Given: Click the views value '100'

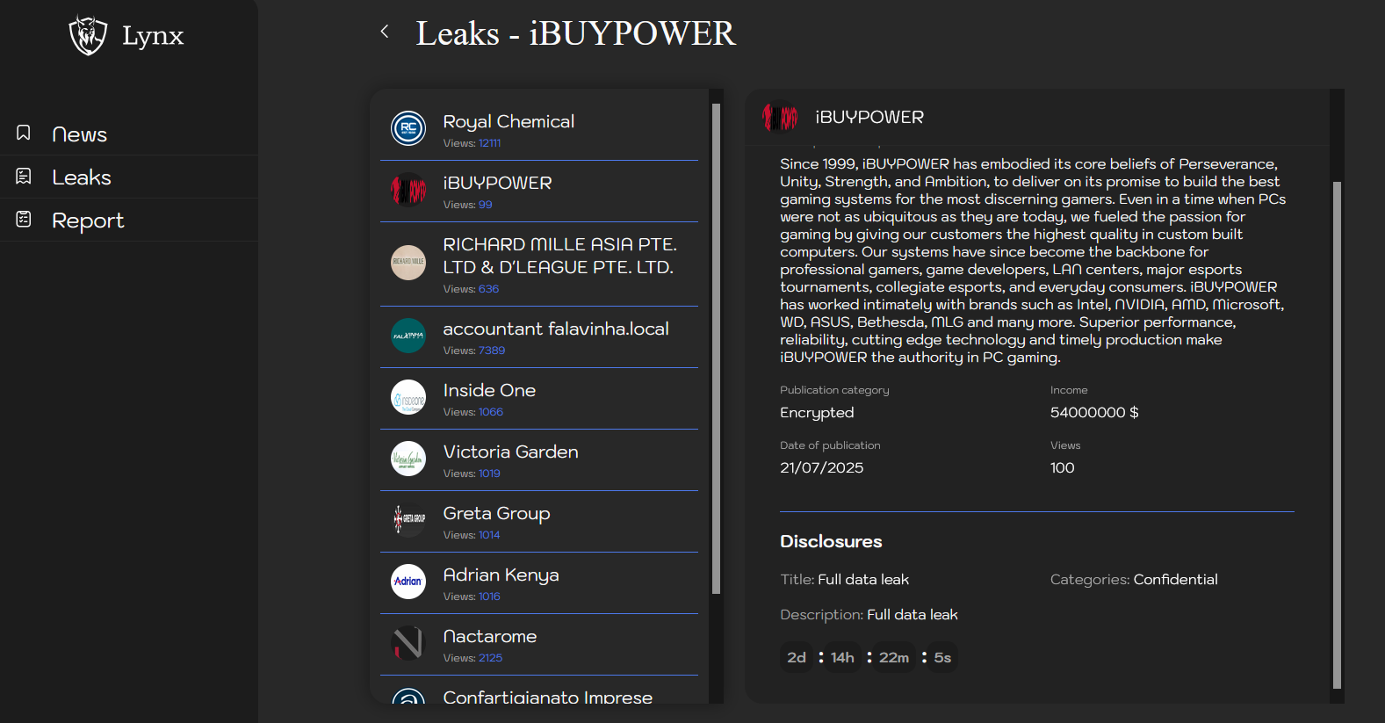Looking at the screenshot, I should click(1063, 468).
